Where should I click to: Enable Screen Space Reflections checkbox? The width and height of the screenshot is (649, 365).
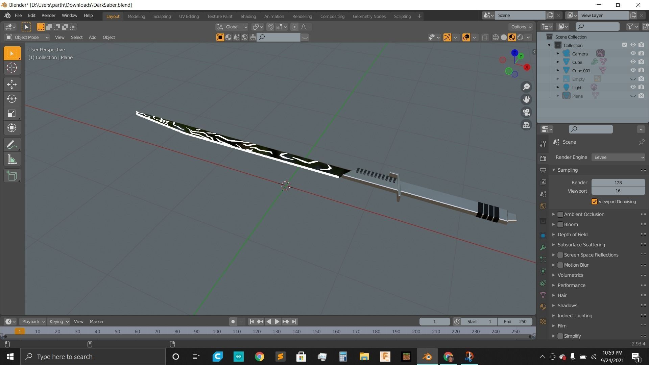click(560, 255)
